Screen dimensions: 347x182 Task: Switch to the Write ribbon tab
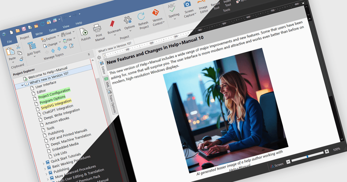point(39,34)
